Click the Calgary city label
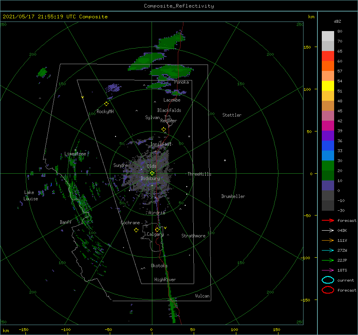Screen dimensions: 358x335 point(155,234)
